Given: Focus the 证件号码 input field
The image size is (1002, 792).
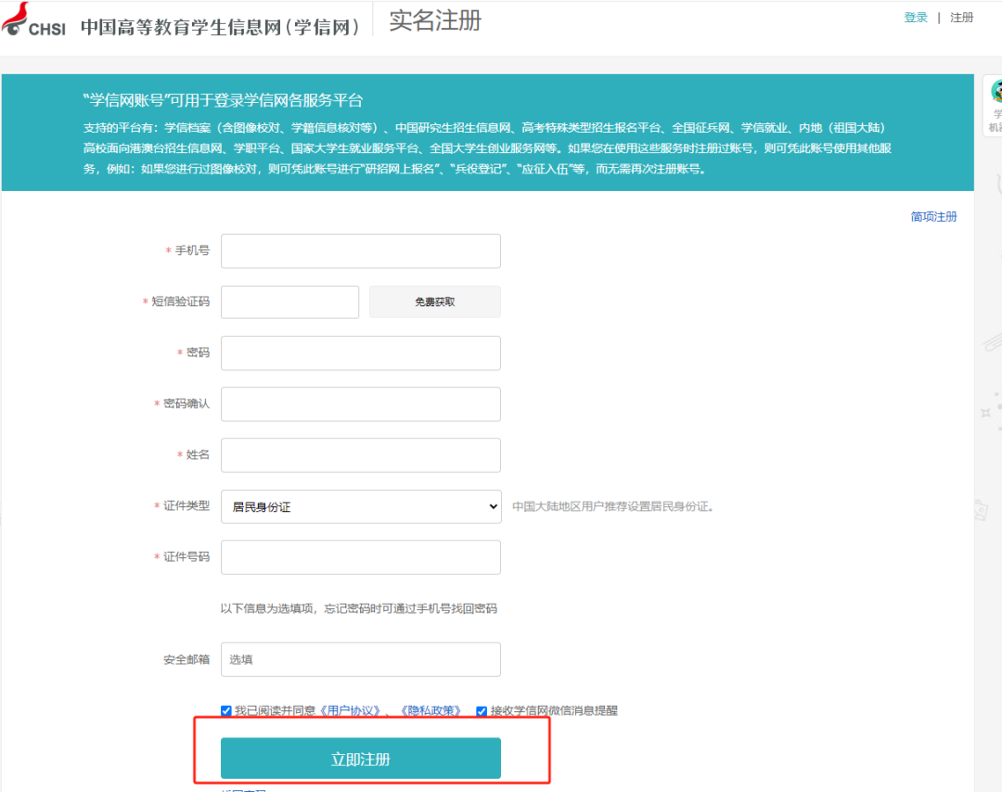Looking at the screenshot, I should click(x=360, y=557).
